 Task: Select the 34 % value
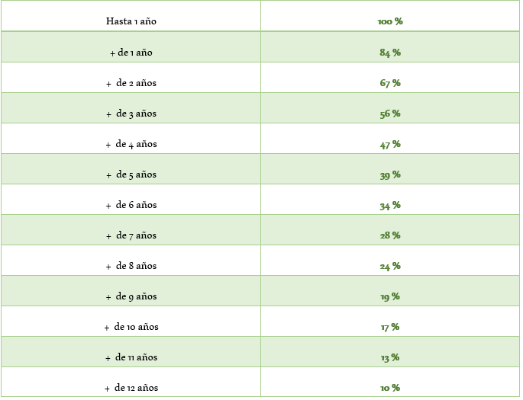pos(389,205)
